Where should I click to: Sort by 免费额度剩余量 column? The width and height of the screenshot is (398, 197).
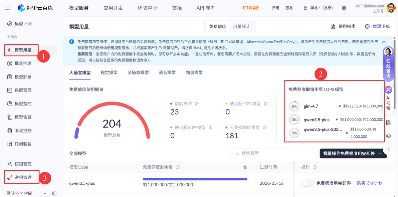point(245,167)
